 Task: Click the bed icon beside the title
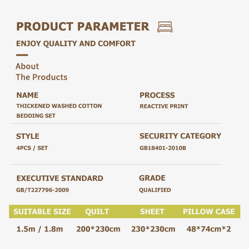coord(165,27)
